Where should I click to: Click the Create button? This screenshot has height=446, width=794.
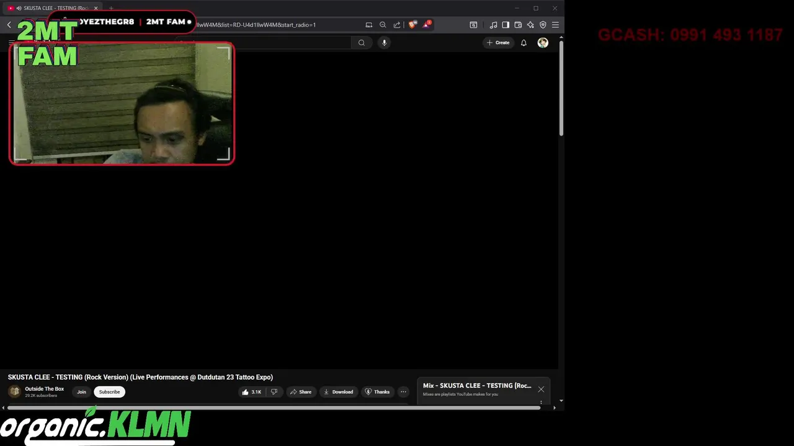point(498,43)
